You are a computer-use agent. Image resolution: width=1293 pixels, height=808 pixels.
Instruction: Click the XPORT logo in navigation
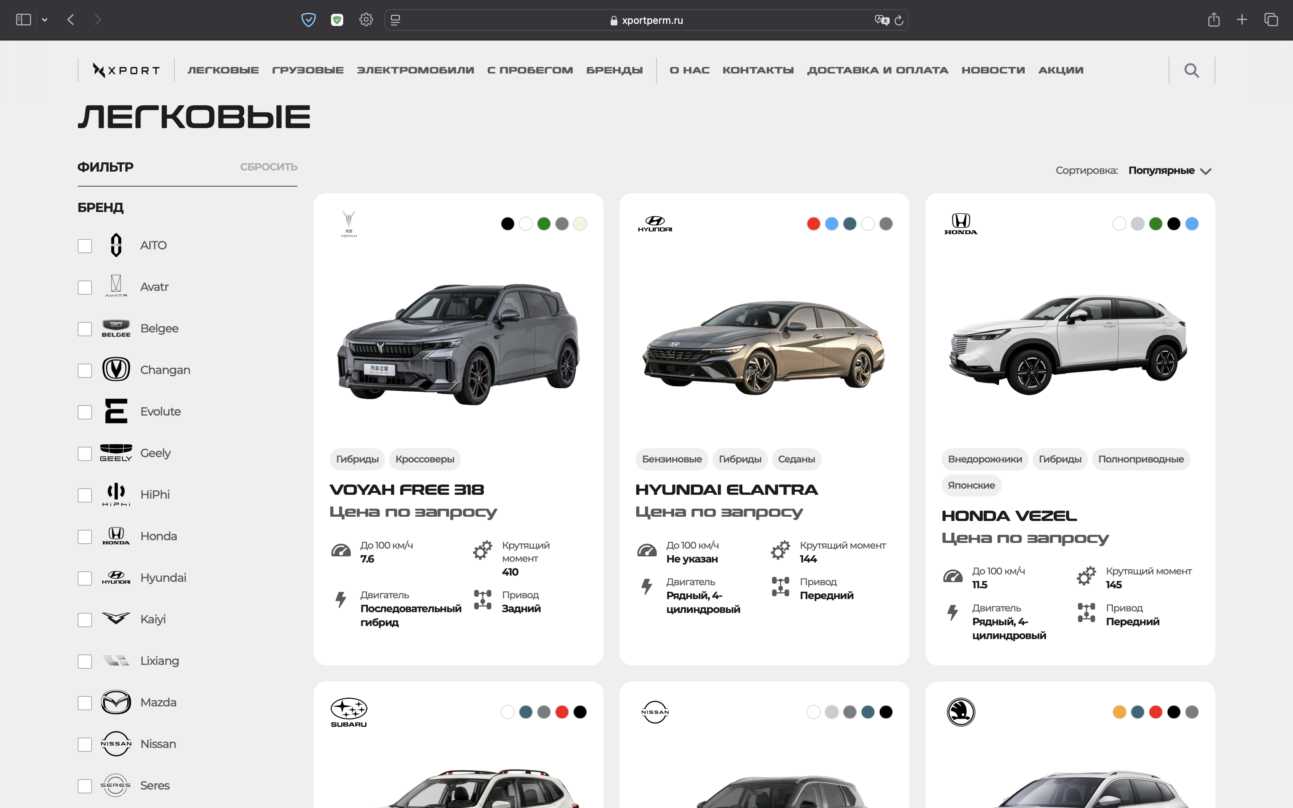[x=126, y=70]
